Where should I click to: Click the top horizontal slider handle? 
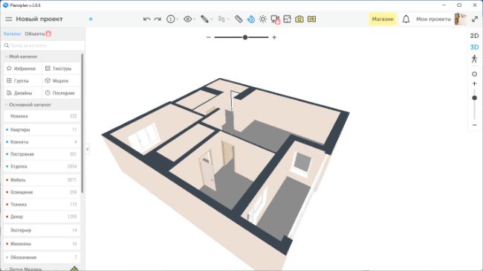point(245,37)
